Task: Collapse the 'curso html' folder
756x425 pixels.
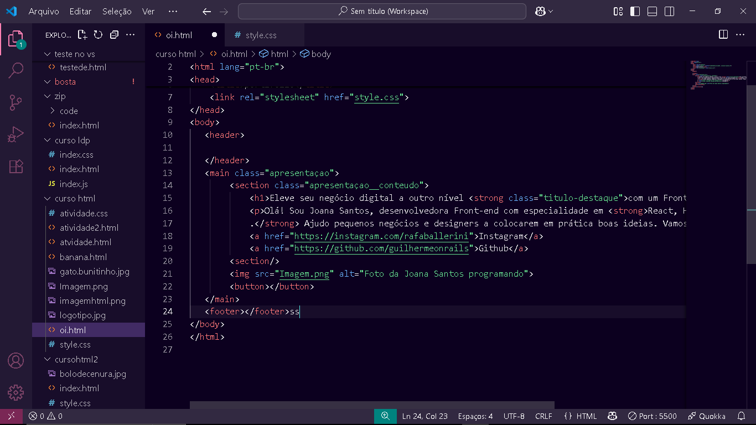Action: 89,198
